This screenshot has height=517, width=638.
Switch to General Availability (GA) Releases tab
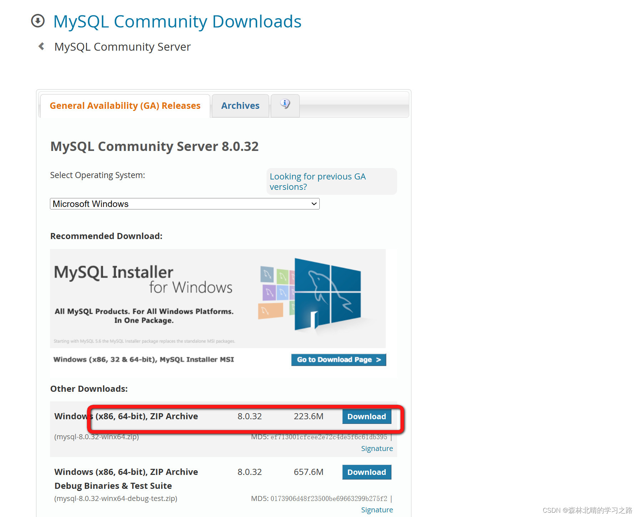pyautogui.click(x=125, y=106)
